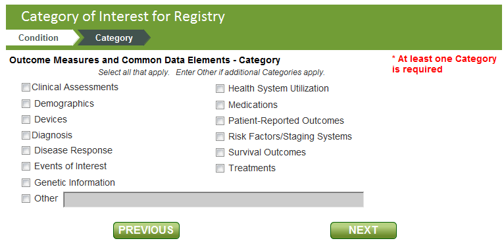Click the Other category text field

coord(213,200)
